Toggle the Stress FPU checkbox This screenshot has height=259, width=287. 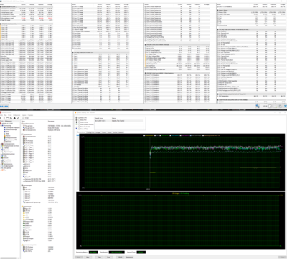(x=79, y=120)
